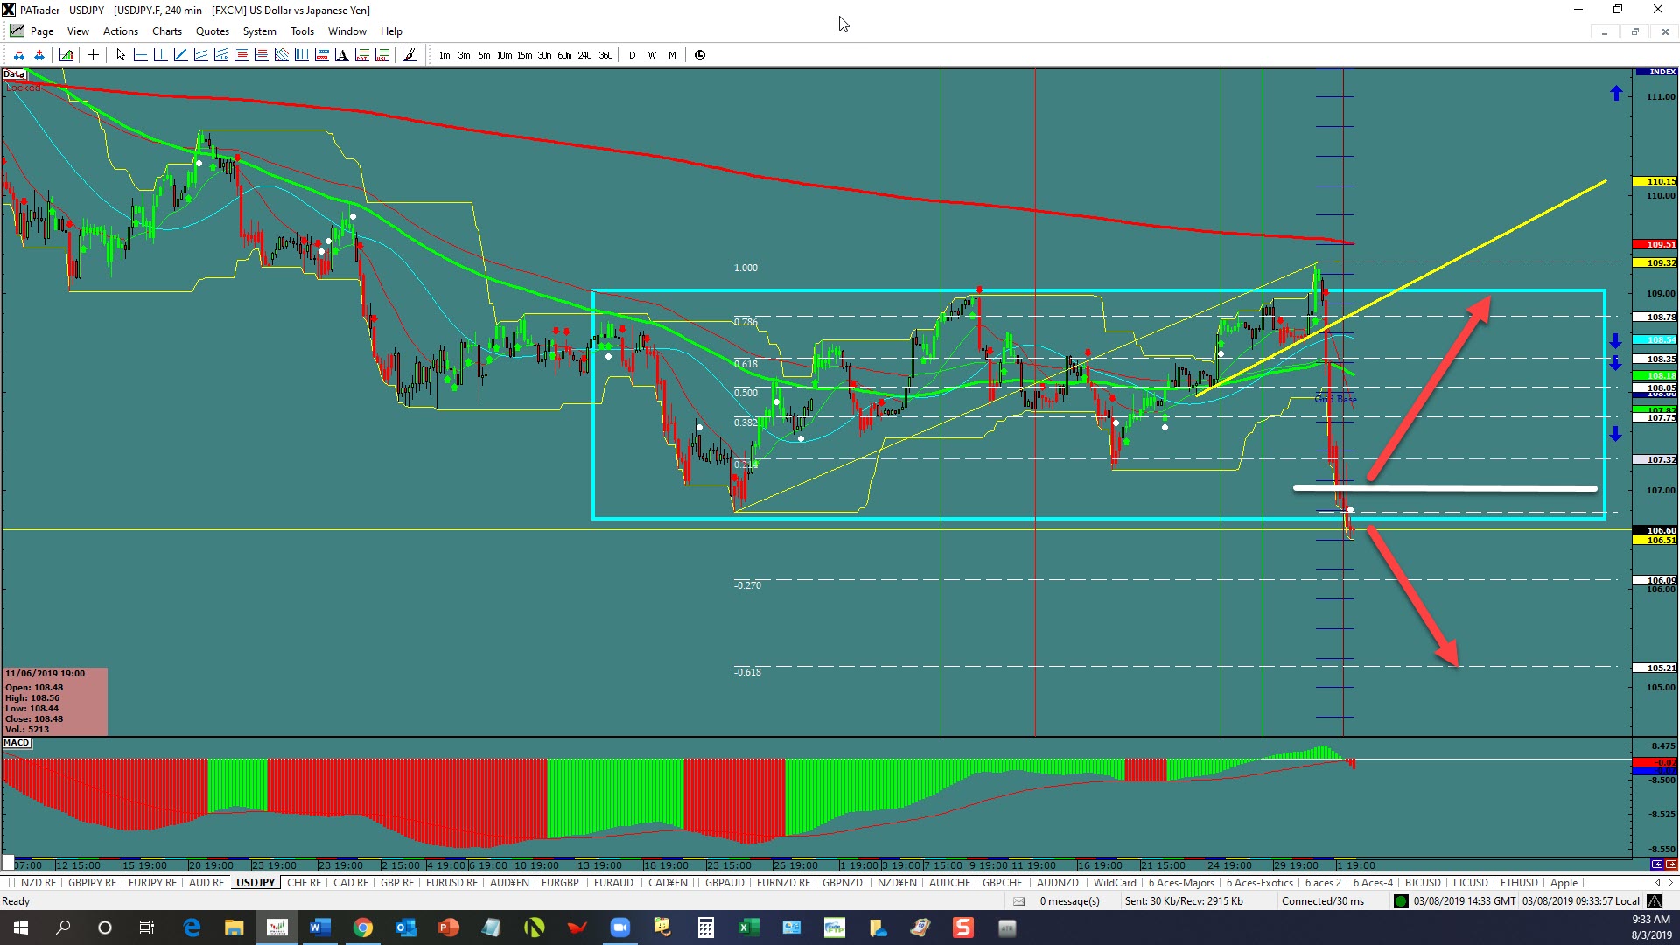The image size is (1680, 945).
Task: Click the text annotation 'A' tool
Action: pyautogui.click(x=341, y=55)
